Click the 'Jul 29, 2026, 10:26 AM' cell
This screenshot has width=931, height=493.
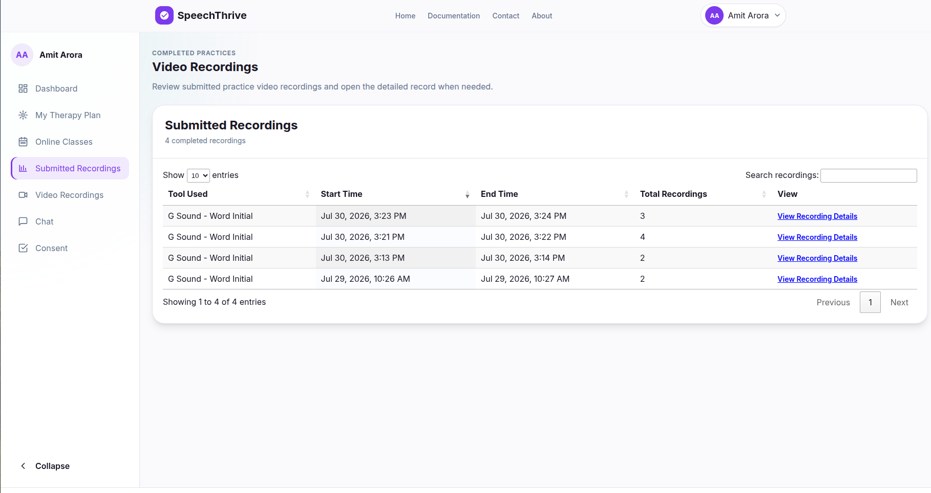[395, 279]
